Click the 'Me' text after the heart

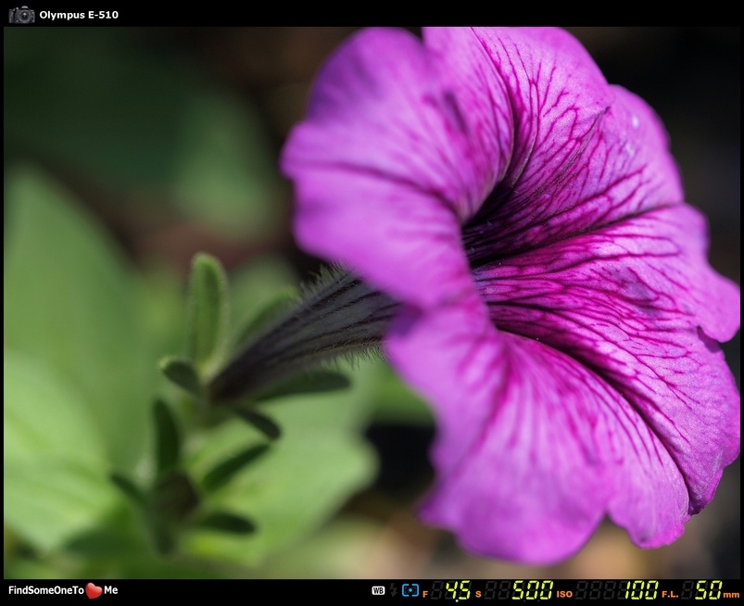click(x=111, y=590)
